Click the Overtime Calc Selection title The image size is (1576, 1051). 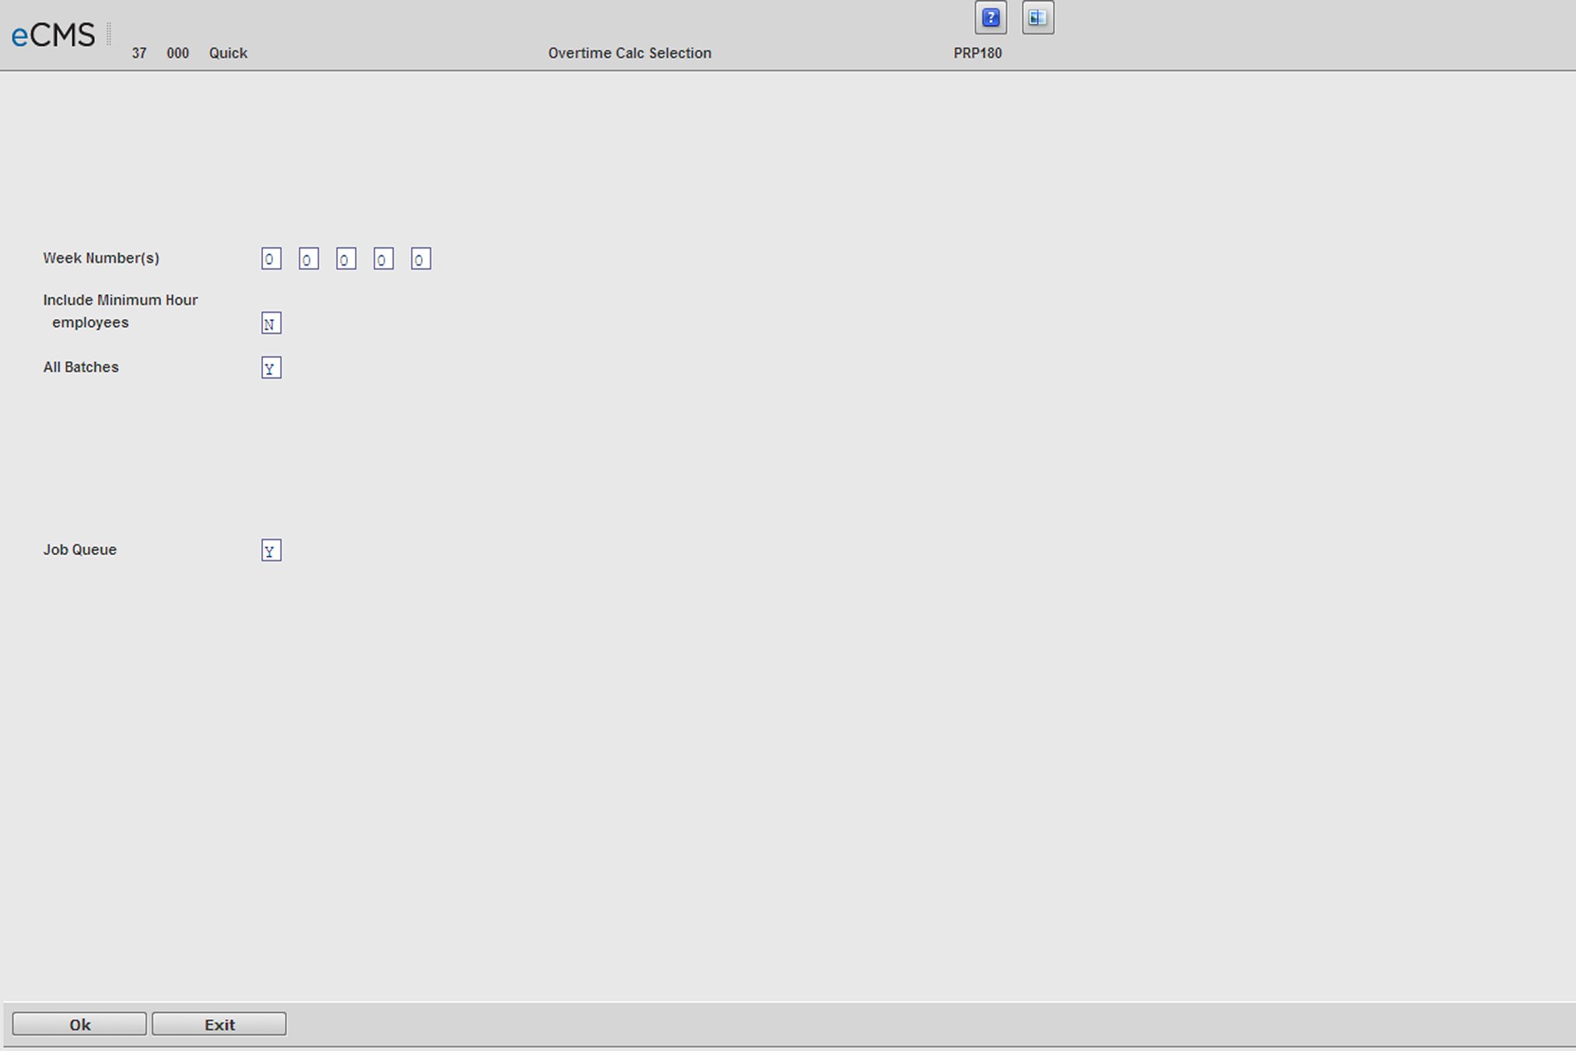point(630,53)
